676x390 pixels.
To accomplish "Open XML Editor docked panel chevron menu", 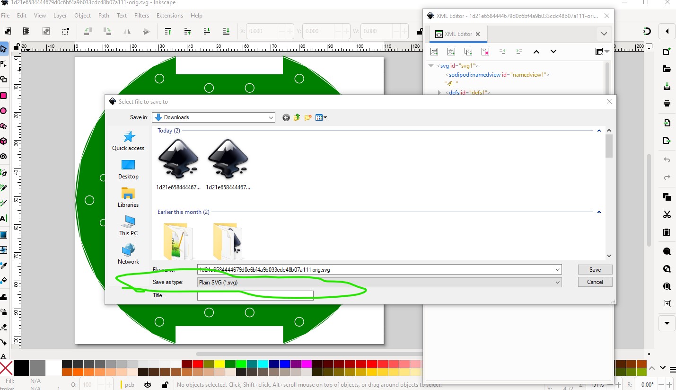I will [x=604, y=34].
